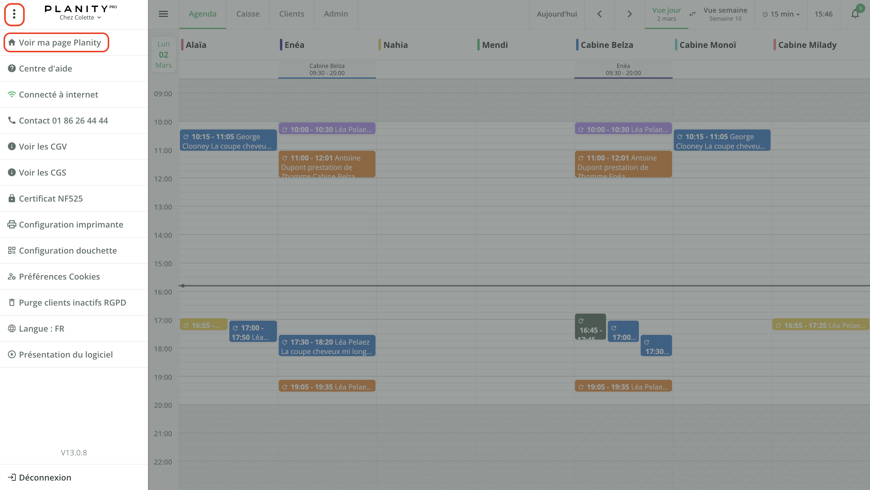Click the three-dot vertical menu icon

point(14,14)
